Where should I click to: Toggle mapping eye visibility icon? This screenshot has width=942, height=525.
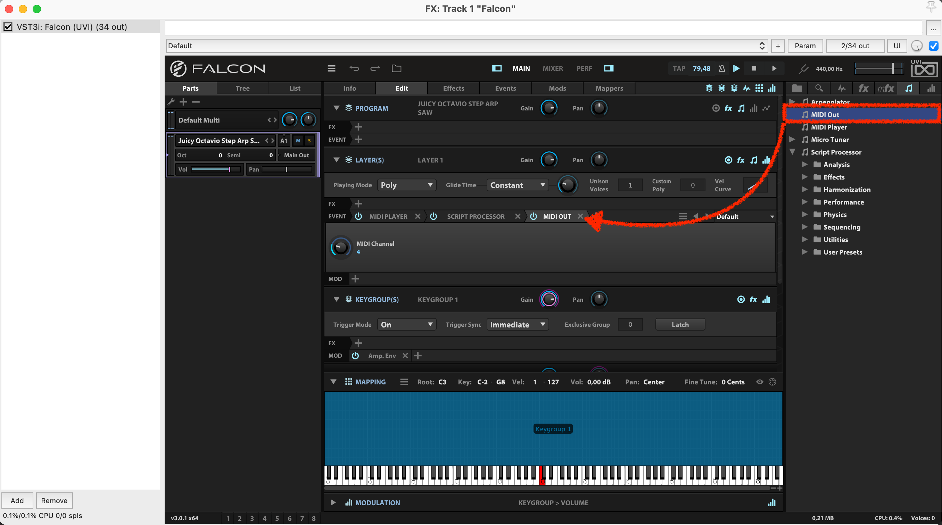(760, 381)
